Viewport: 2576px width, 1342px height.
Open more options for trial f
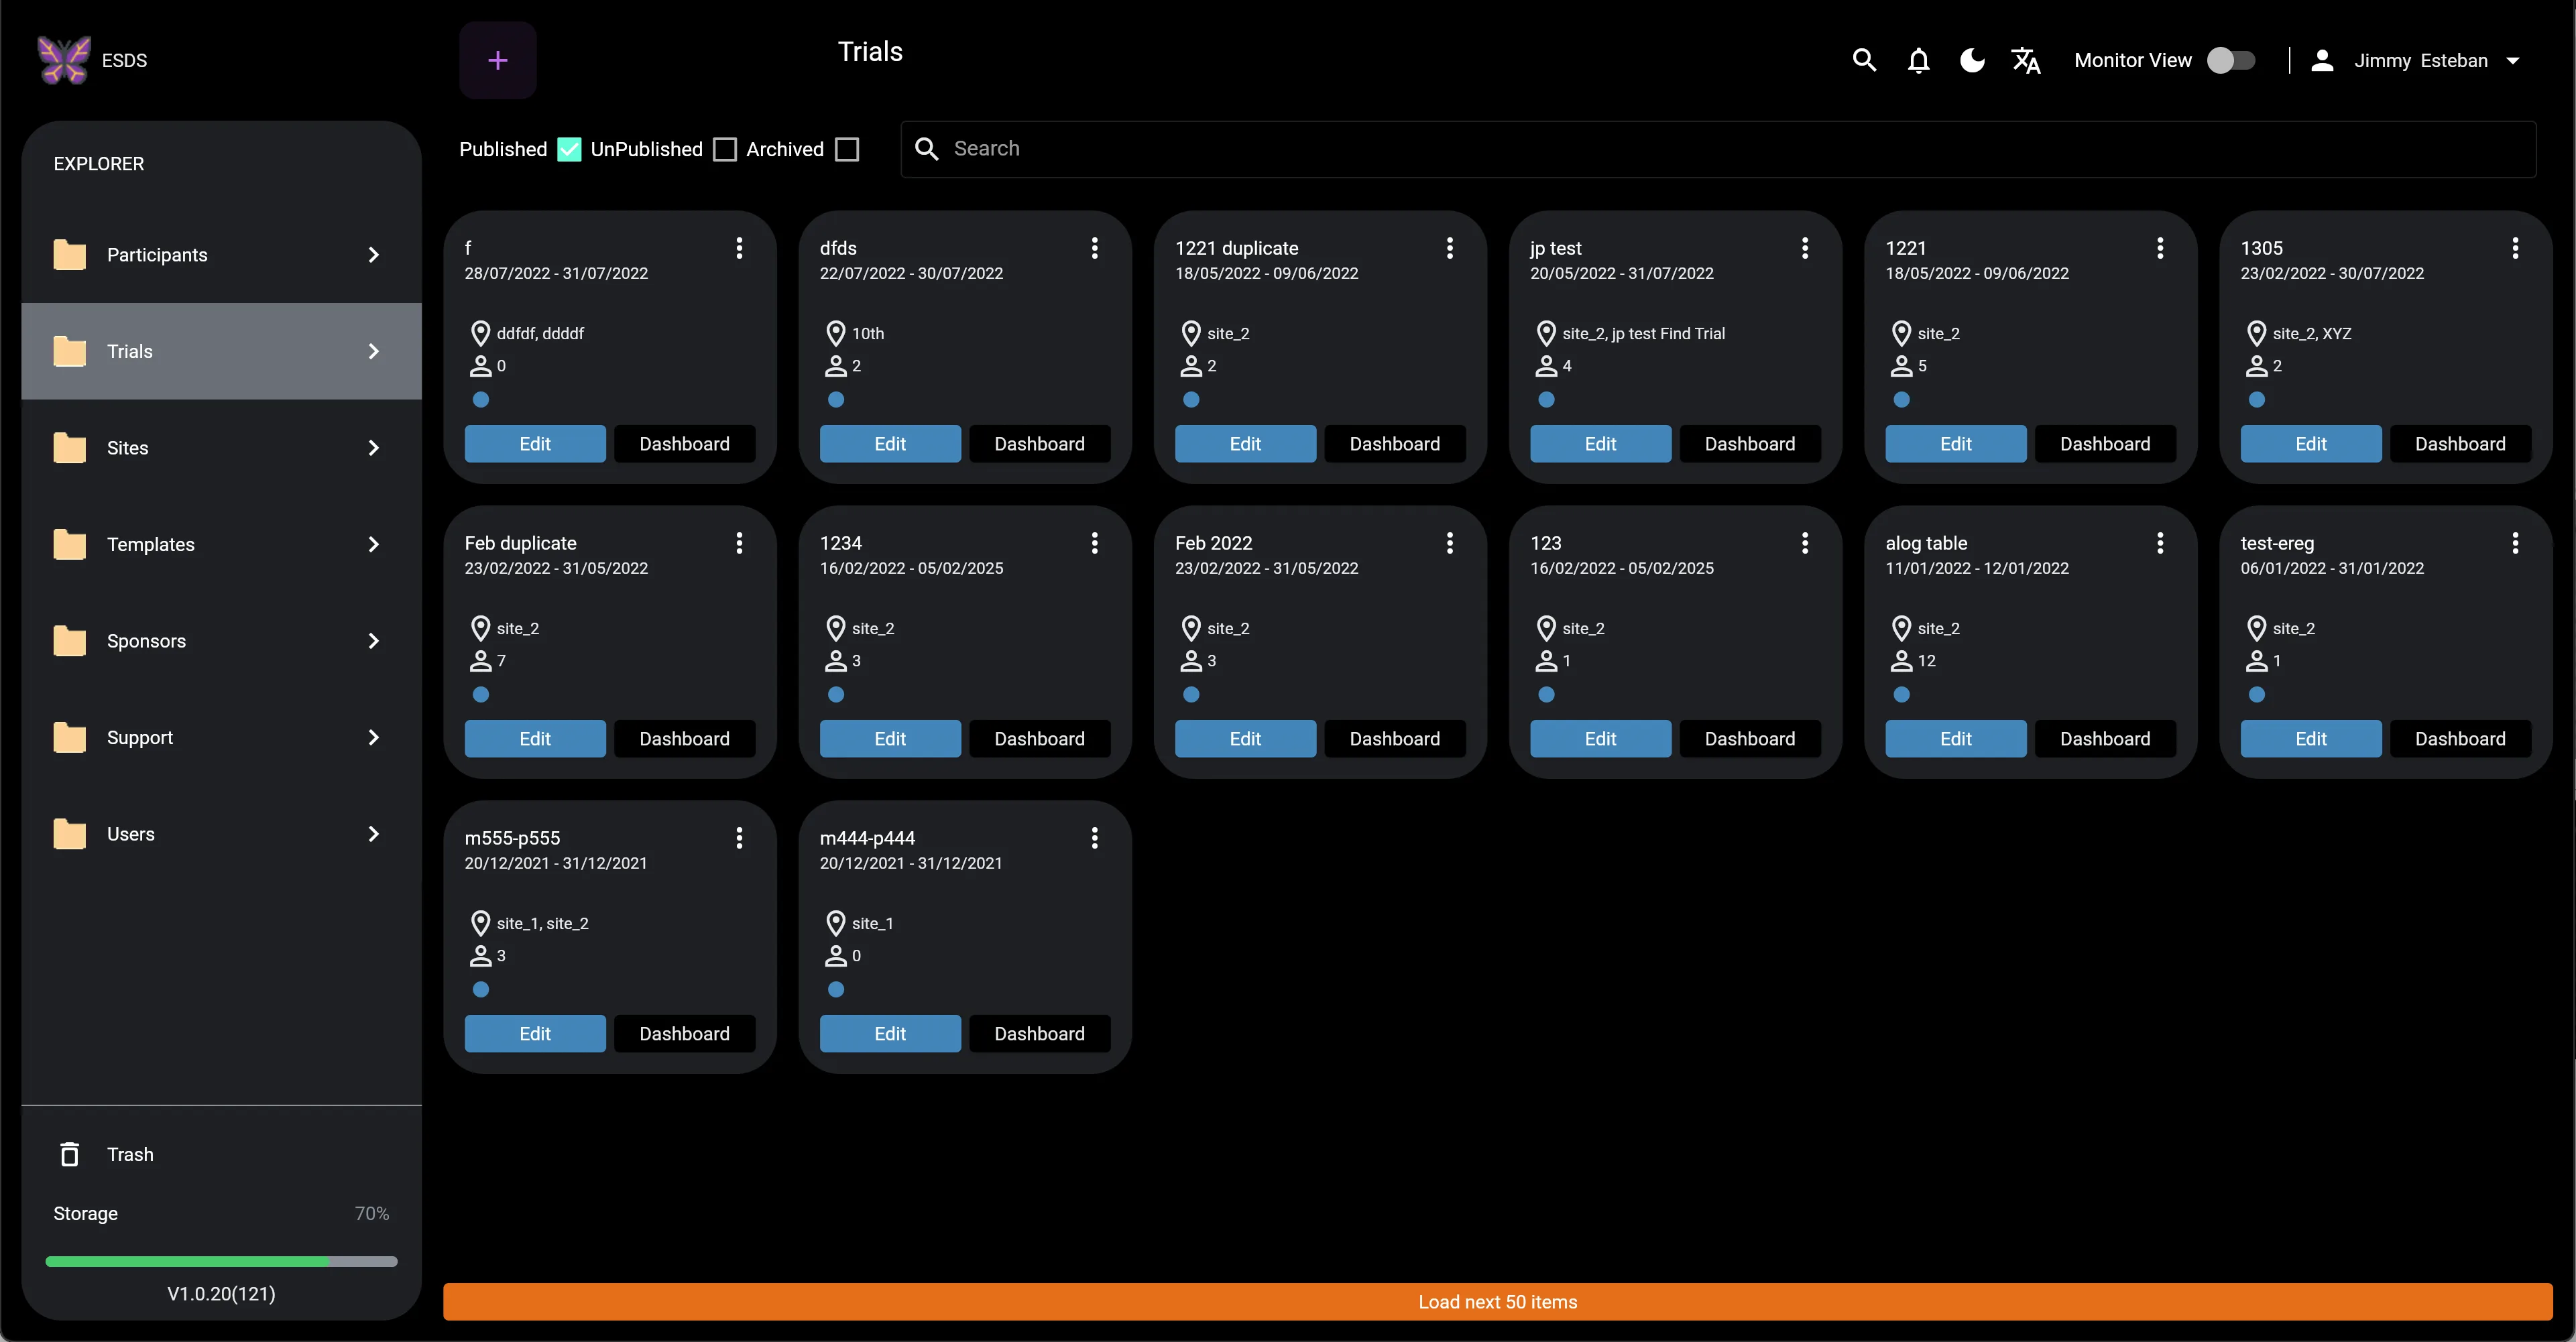[739, 248]
